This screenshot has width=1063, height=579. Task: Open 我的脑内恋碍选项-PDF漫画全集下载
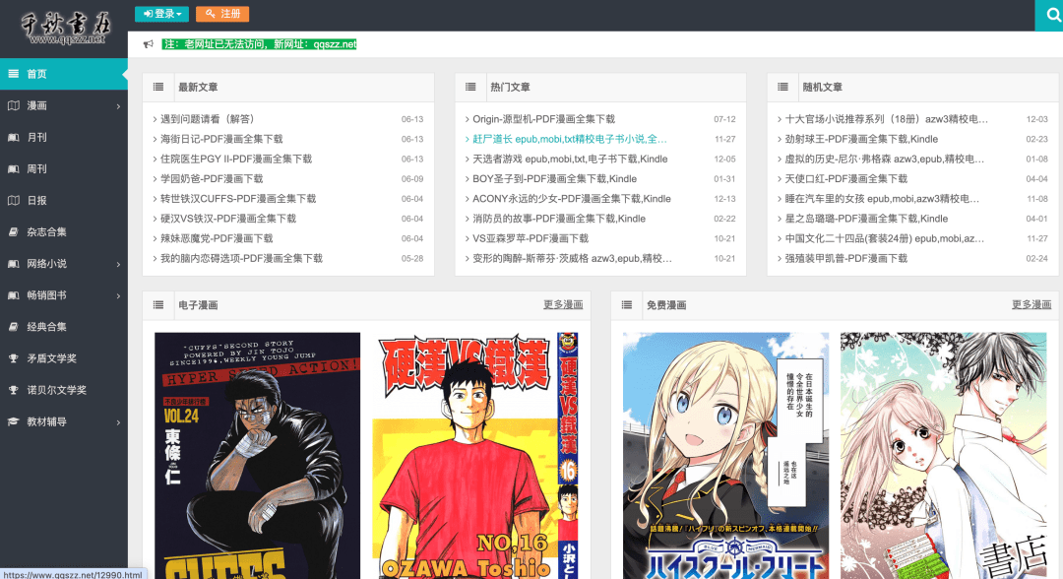pyautogui.click(x=241, y=258)
